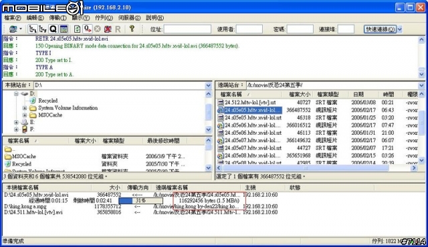
Task: Click the 密碼 password input field
Action: [300, 29]
